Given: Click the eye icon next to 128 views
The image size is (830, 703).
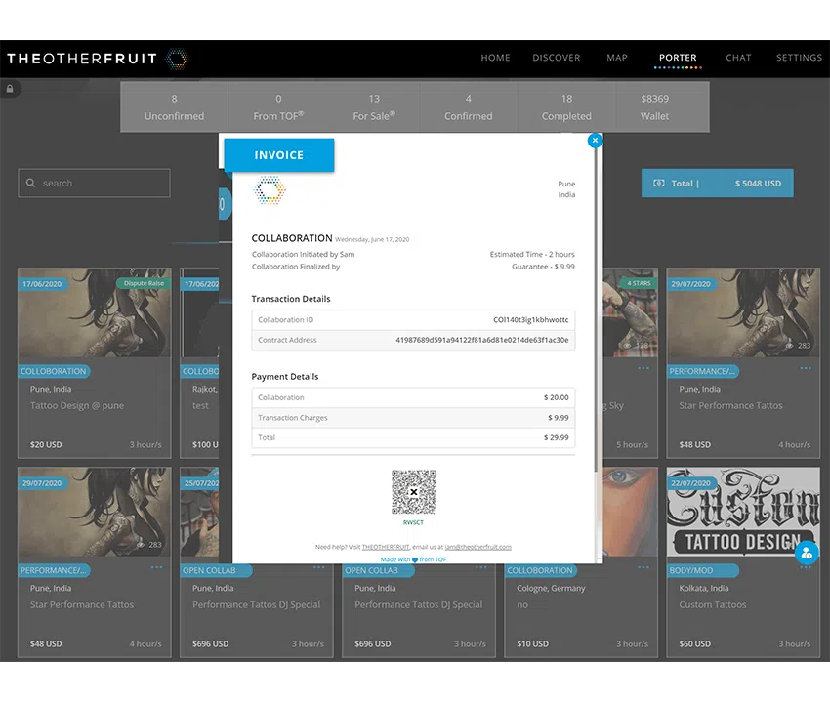Looking at the screenshot, I should pos(627,345).
